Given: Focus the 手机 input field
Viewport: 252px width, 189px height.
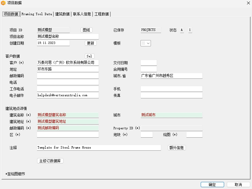Looking at the screenshot, I should pos(171,89).
